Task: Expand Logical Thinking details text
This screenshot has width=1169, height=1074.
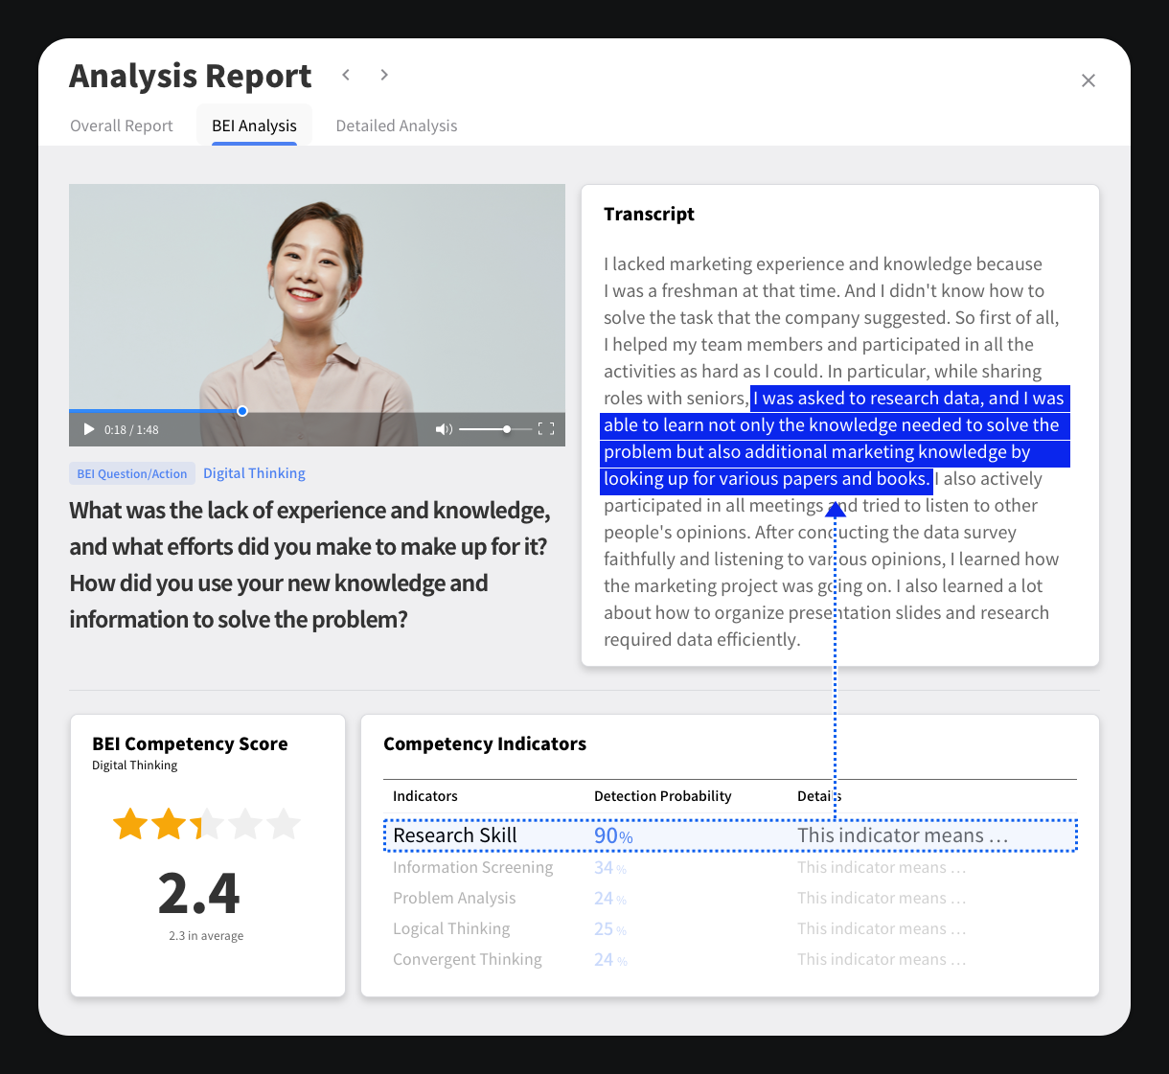Action: [881, 929]
